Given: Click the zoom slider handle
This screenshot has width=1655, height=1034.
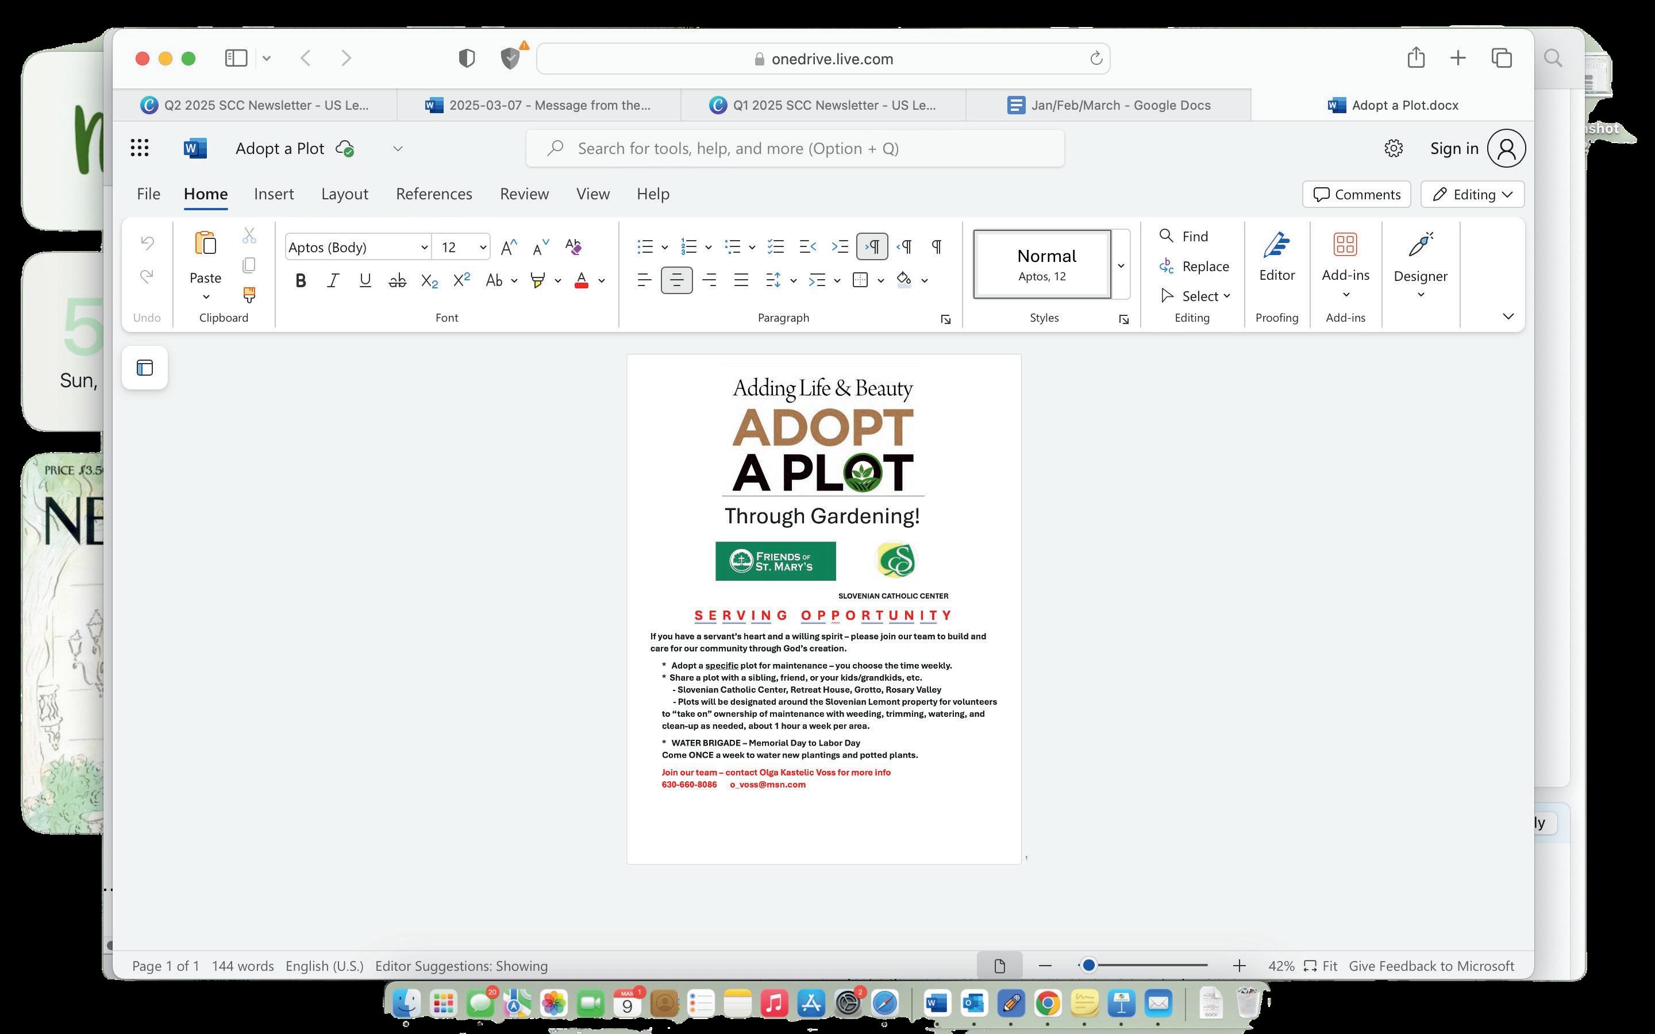Looking at the screenshot, I should [1089, 966].
